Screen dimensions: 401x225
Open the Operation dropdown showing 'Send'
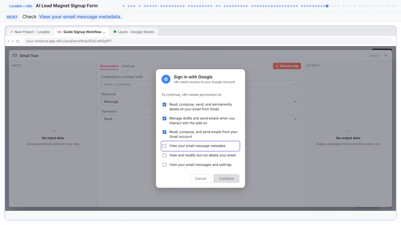click(x=200, y=119)
